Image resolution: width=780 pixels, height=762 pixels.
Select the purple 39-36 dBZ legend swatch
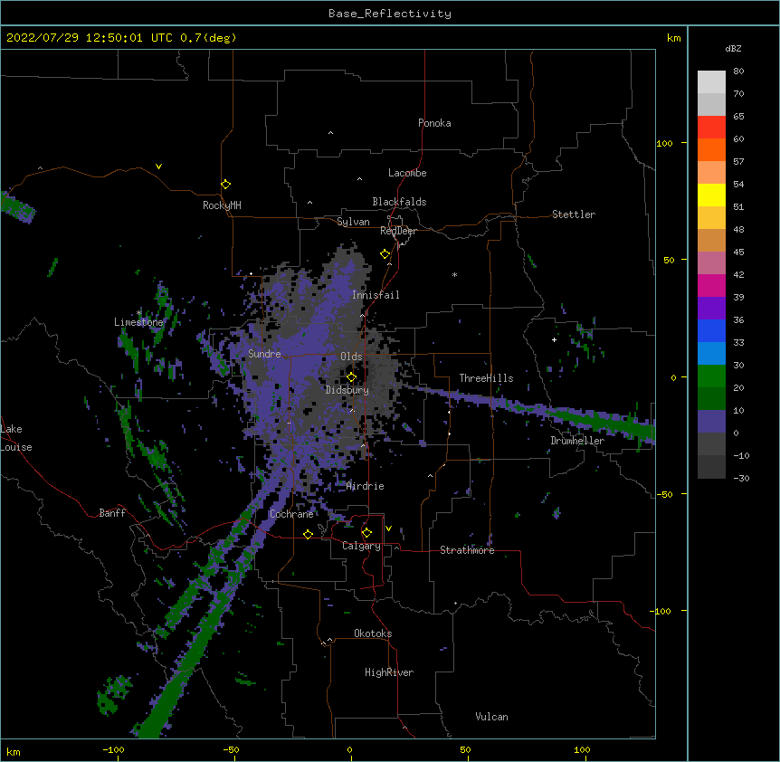click(711, 309)
